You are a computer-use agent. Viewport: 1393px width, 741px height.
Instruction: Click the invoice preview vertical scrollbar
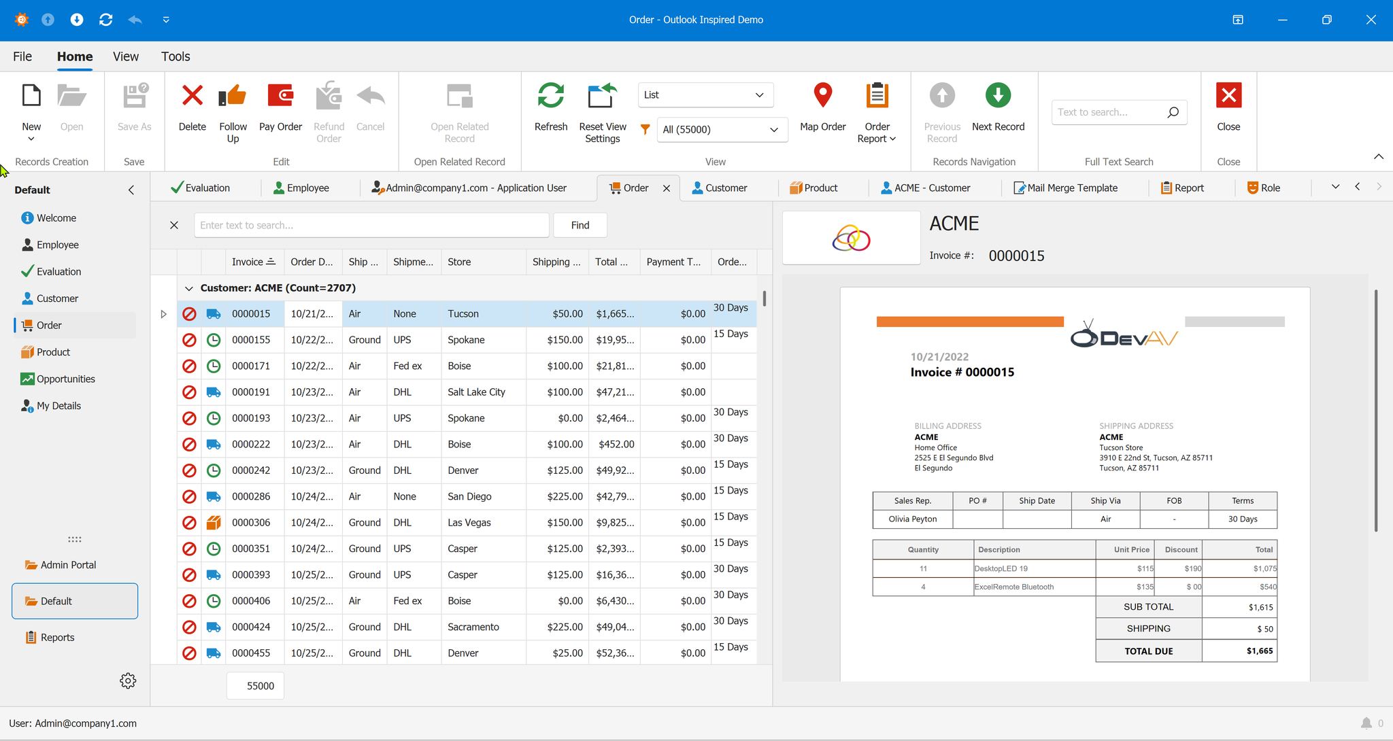pyautogui.click(x=1376, y=411)
